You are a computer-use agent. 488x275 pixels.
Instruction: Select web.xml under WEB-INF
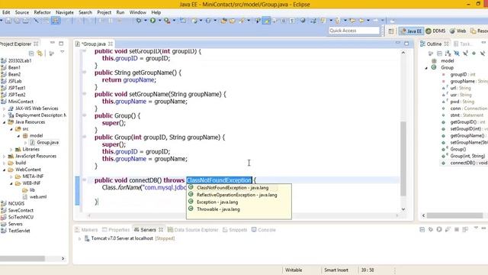pyautogui.click(x=38, y=197)
